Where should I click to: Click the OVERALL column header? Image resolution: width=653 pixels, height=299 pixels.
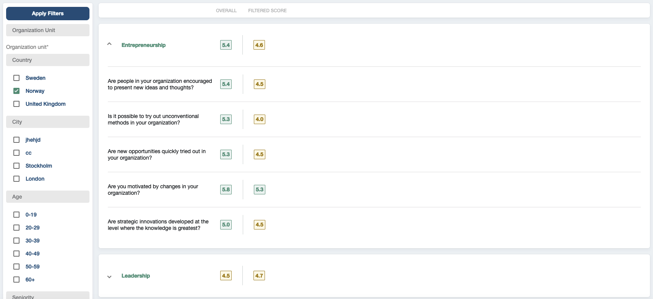(x=226, y=11)
